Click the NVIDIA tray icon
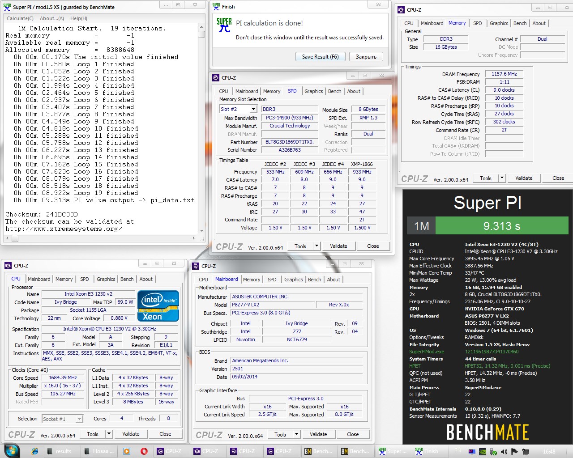This screenshot has width=573, height=458. pyautogui.click(x=483, y=451)
